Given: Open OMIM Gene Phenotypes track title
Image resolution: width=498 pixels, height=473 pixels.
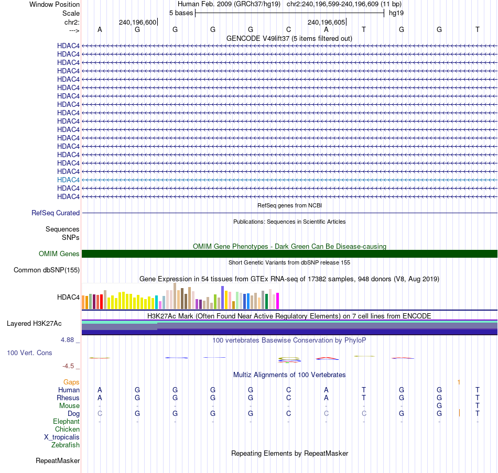Looking at the screenshot, I should pos(289,246).
